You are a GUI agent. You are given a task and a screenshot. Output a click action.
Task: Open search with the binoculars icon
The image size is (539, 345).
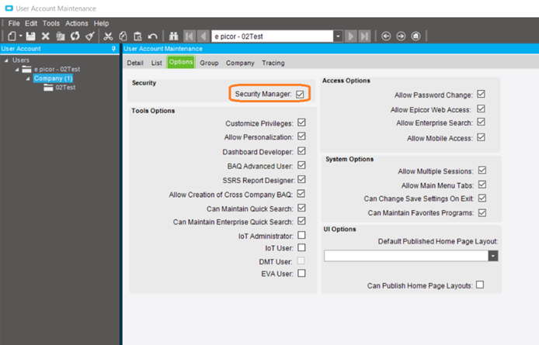pos(174,36)
